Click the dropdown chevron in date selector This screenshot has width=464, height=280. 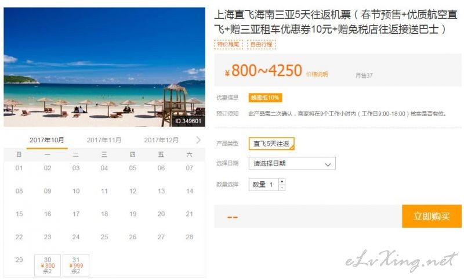(328, 164)
